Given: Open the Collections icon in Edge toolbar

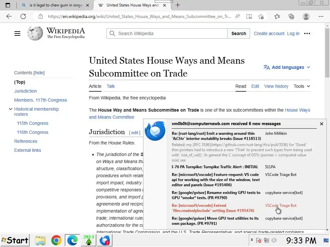Looking at the screenshot, I should (291, 16).
